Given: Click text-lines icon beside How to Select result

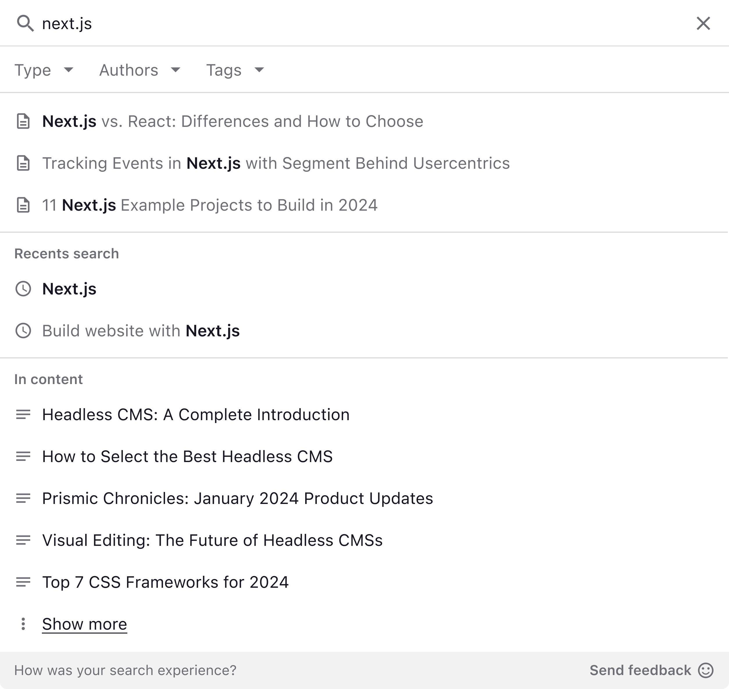Looking at the screenshot, I should pos(23,457).
